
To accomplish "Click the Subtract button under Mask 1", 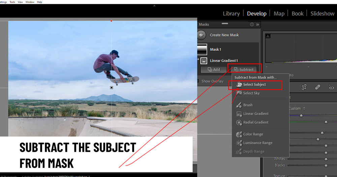I will [244, 70].
